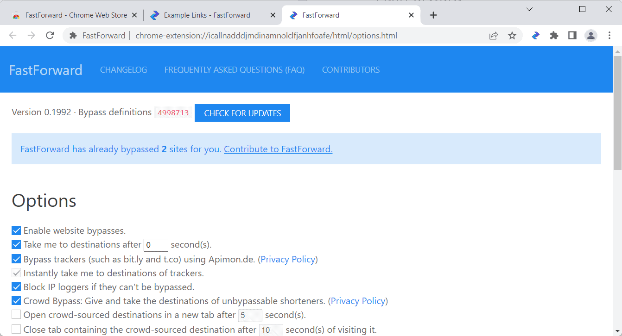Screen dimensions: 622x336
Task: Open a new tab with plus button
Action: (x=433, y=15)
